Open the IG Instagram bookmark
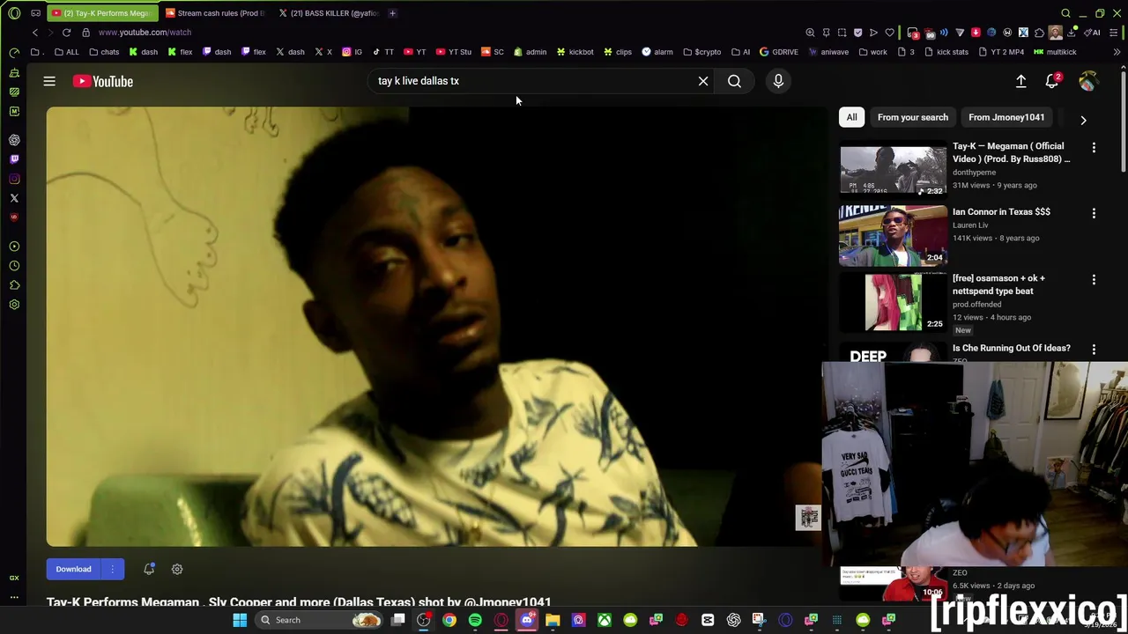The height and width of the screenshot is (634, 1128). point(352,52)
